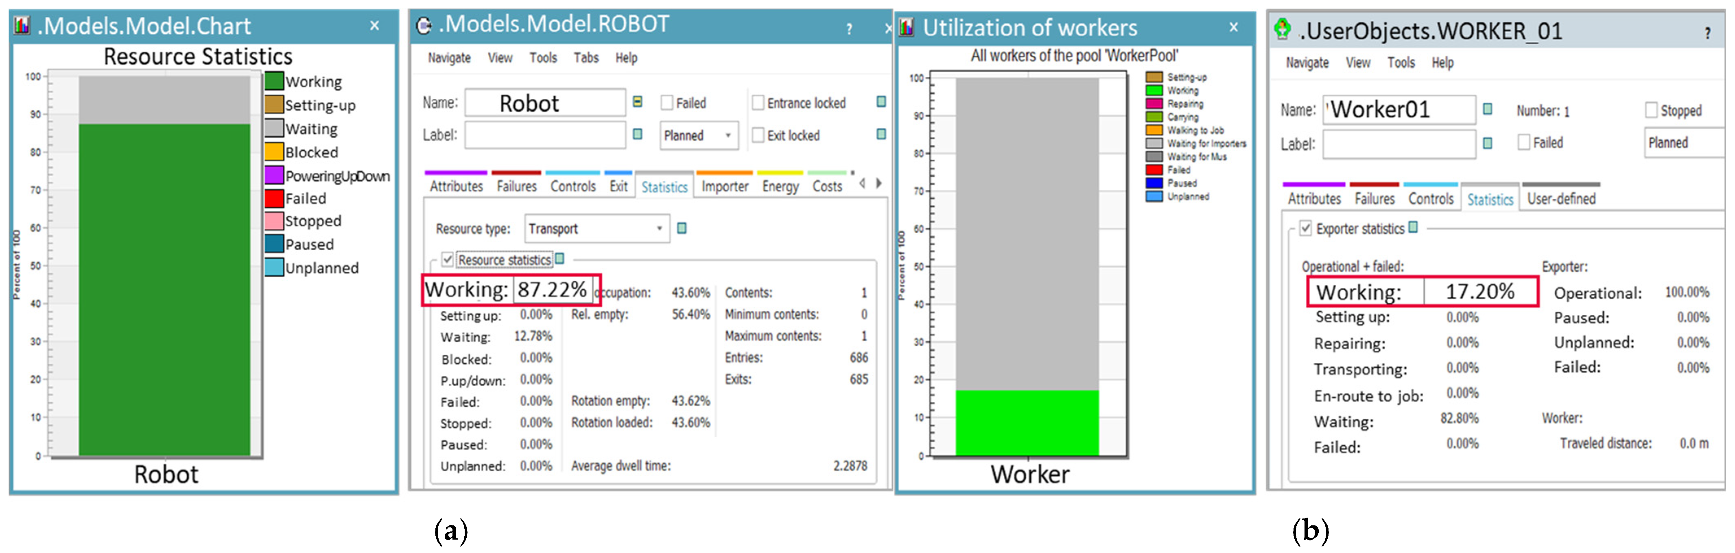Check the Stopped checkbox for Worker01
The image size is (1735, 553).
[x=1652, y=110]
